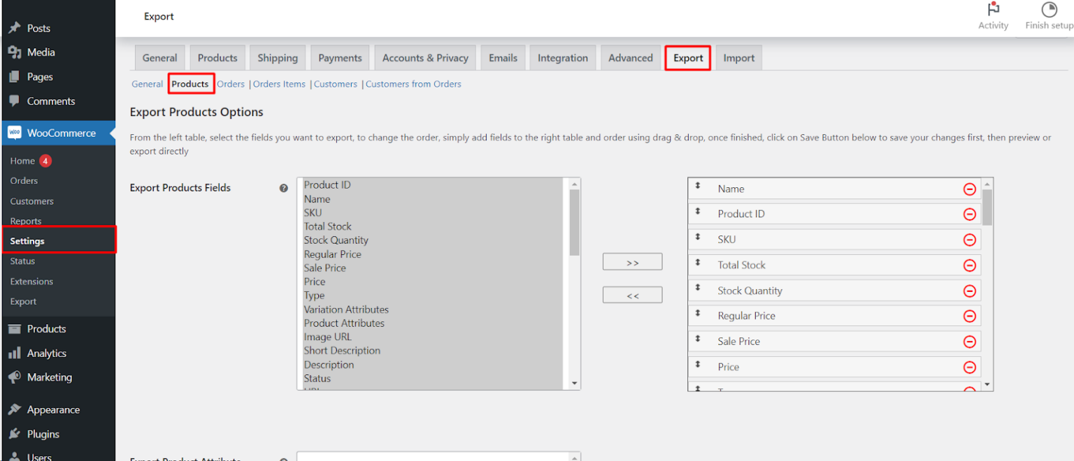
Task: Click the WooCommerce logo icon in sidebar
Action: 15,133
